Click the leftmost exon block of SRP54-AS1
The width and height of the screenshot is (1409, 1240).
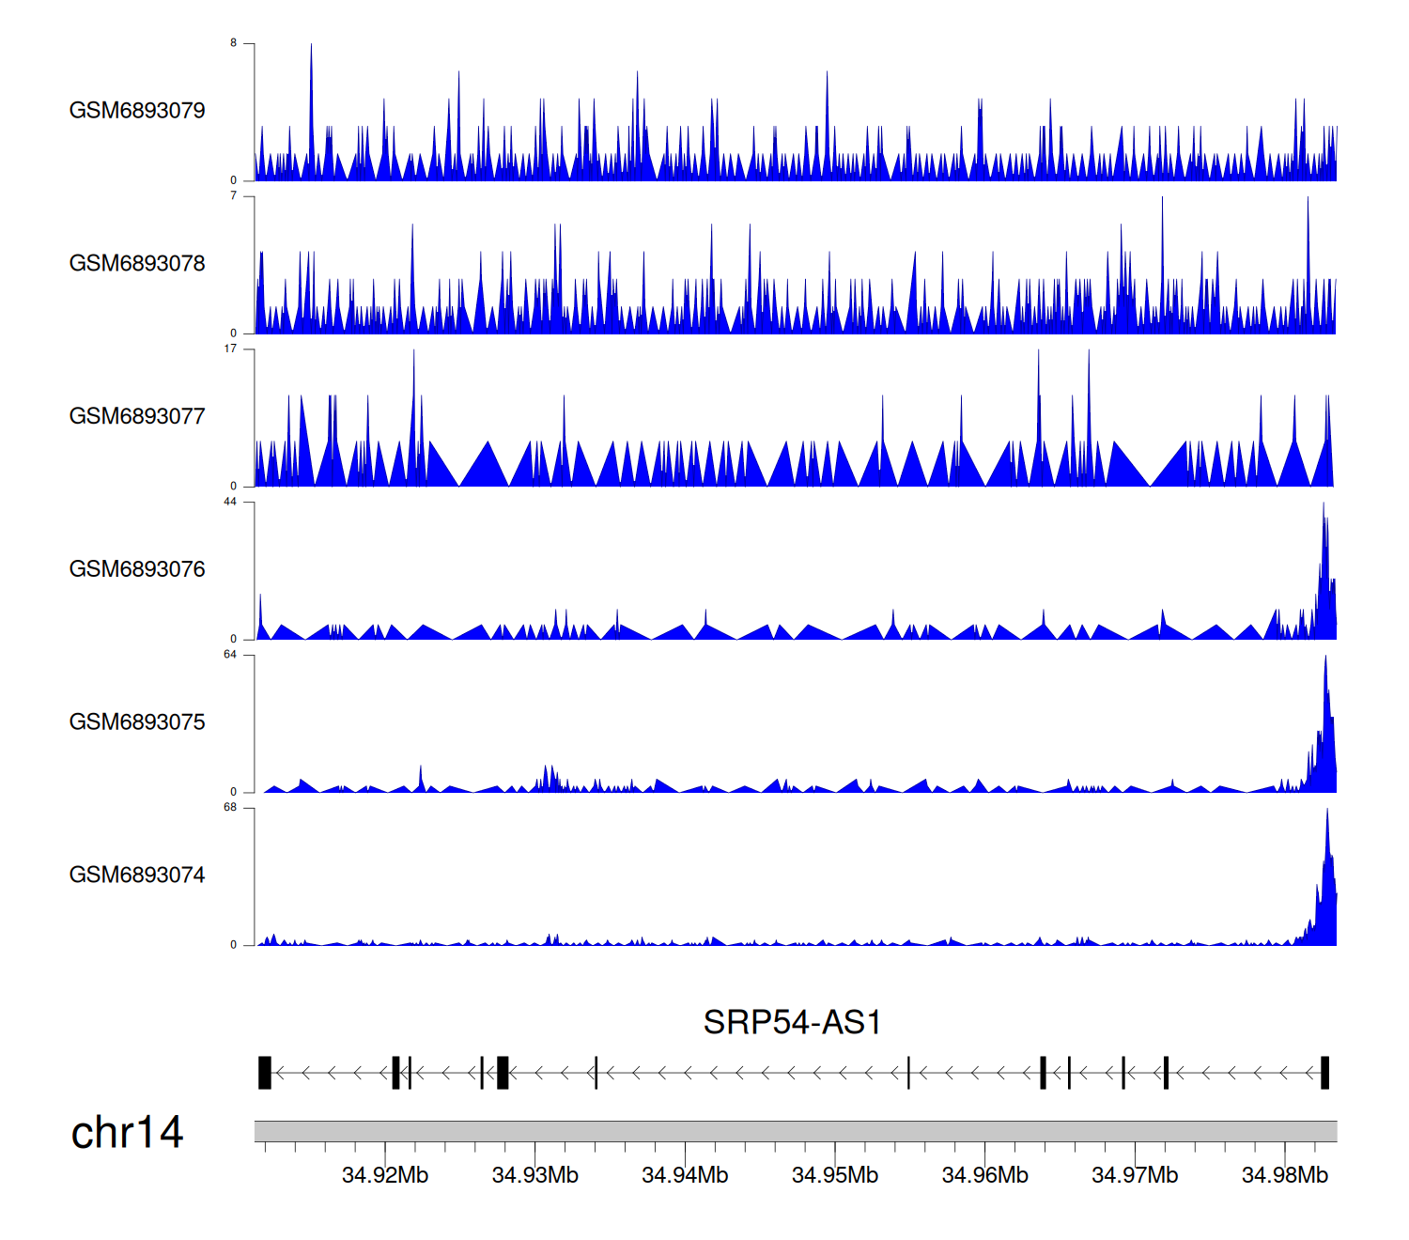point(265,1073)
